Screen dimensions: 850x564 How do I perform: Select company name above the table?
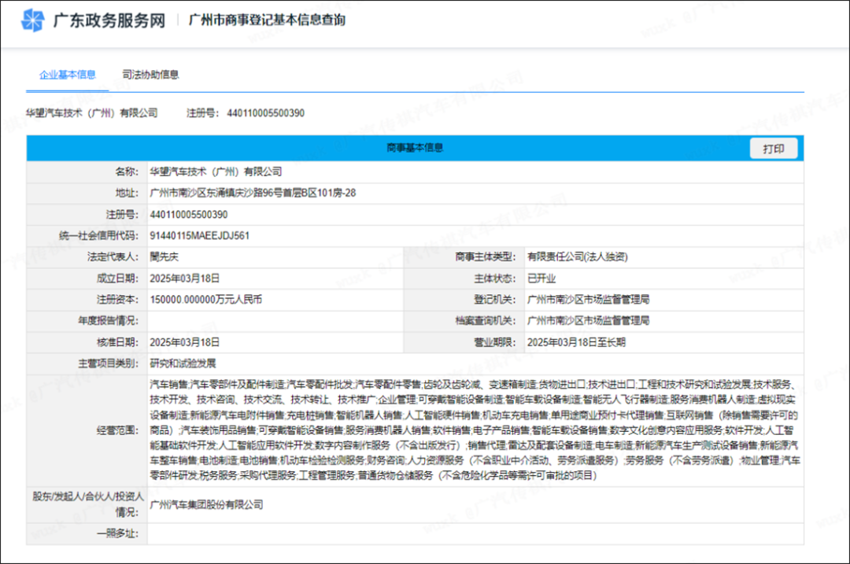[92, 113]
